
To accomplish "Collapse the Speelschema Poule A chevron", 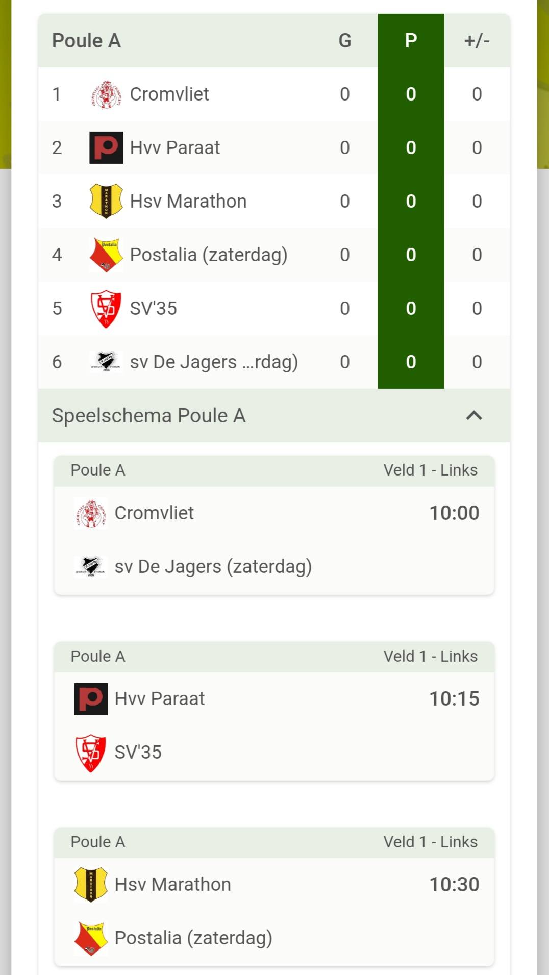I will (x=474, y=416).
